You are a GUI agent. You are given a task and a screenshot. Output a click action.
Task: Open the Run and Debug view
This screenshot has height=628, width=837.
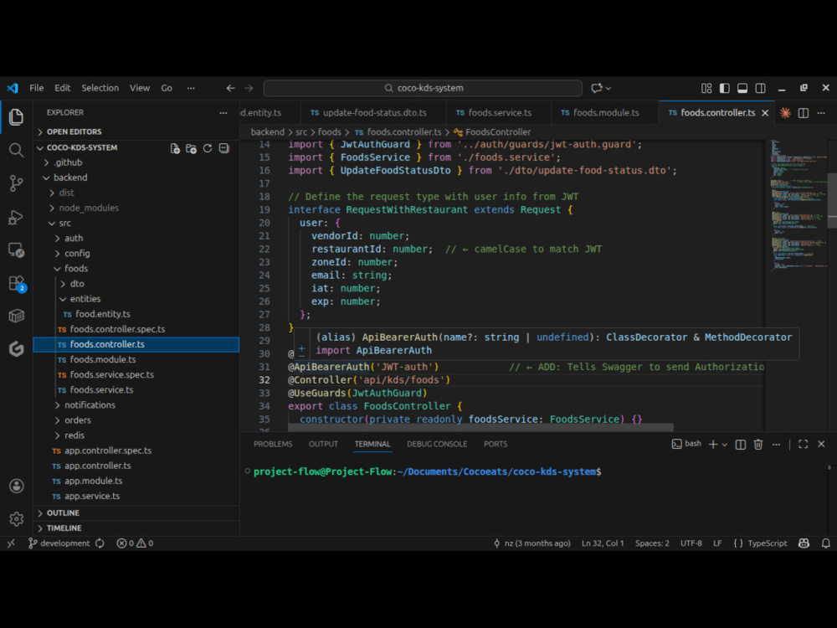click(16, 217)
